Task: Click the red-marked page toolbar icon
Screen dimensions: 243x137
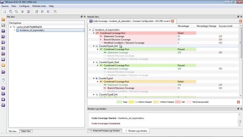Action: 55,11
